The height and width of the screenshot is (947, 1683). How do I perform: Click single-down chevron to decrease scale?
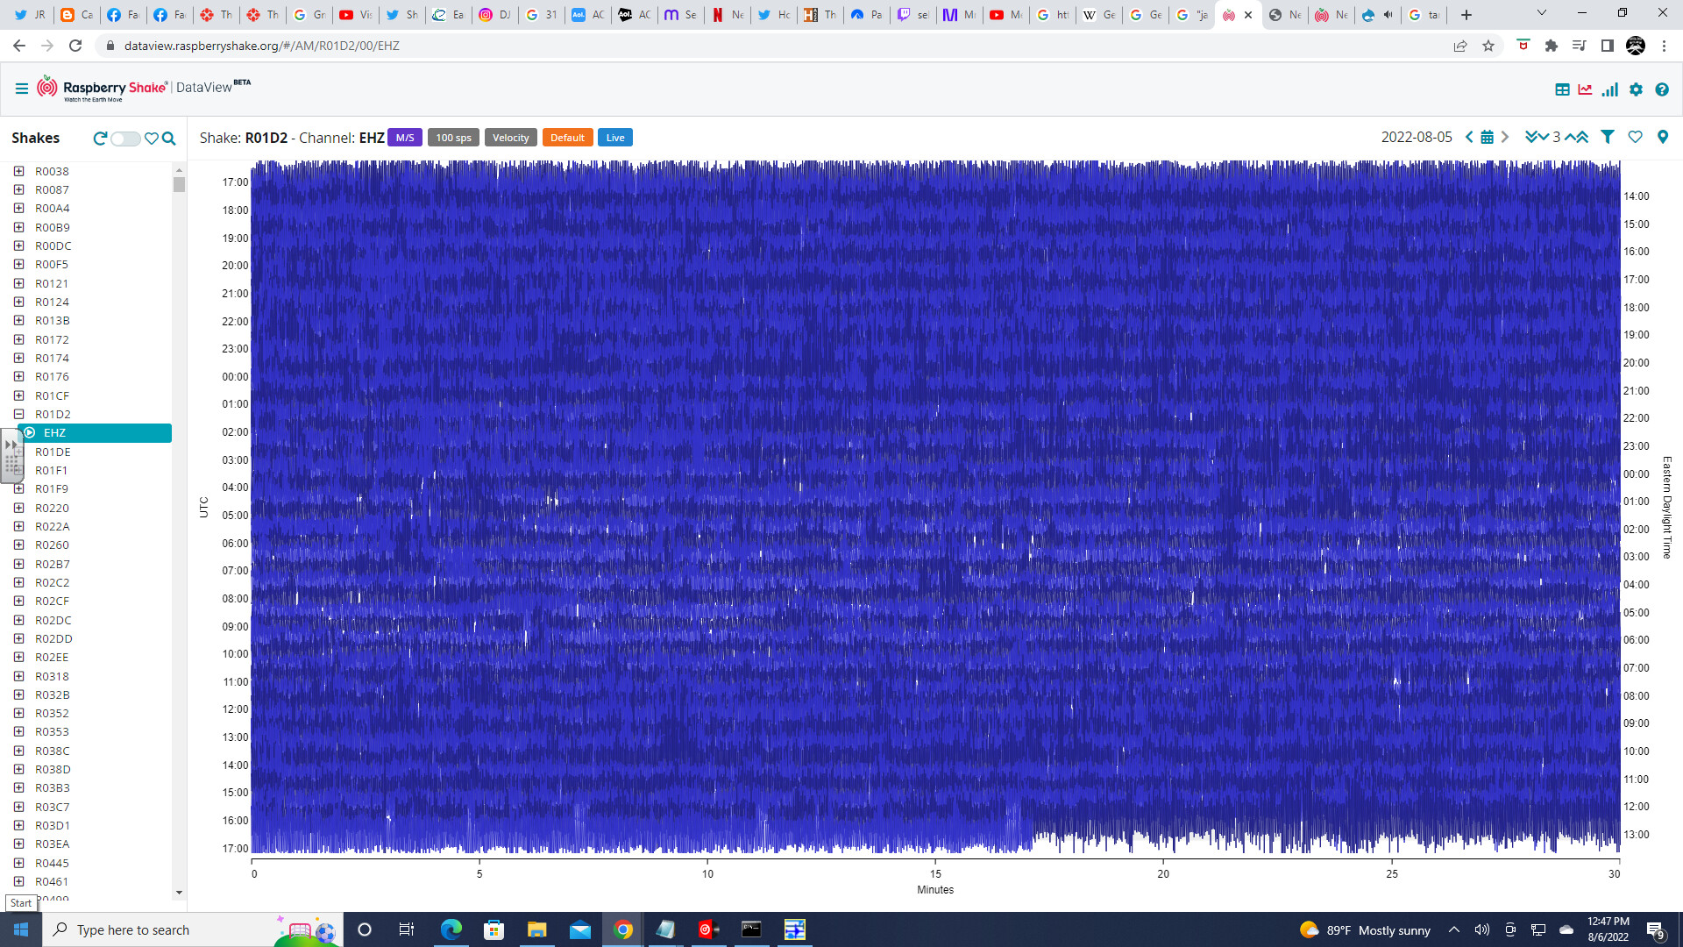(x=1544, y=137)
